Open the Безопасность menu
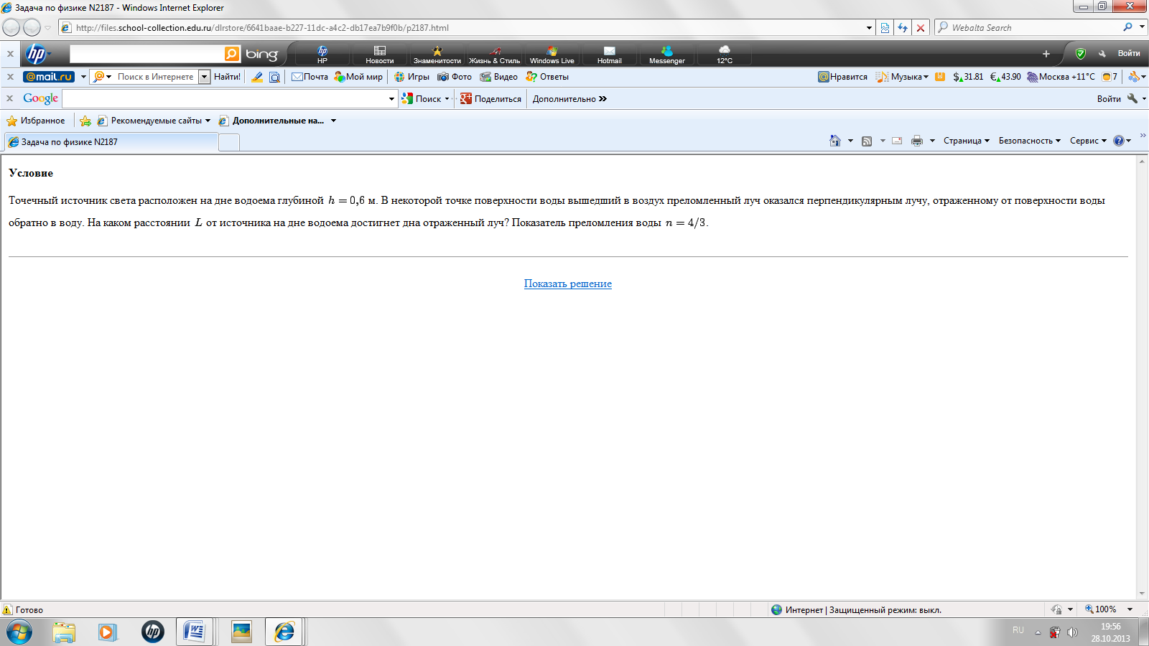The height and width of the screenshot is (646, 1149). [x=1029, y=141]
